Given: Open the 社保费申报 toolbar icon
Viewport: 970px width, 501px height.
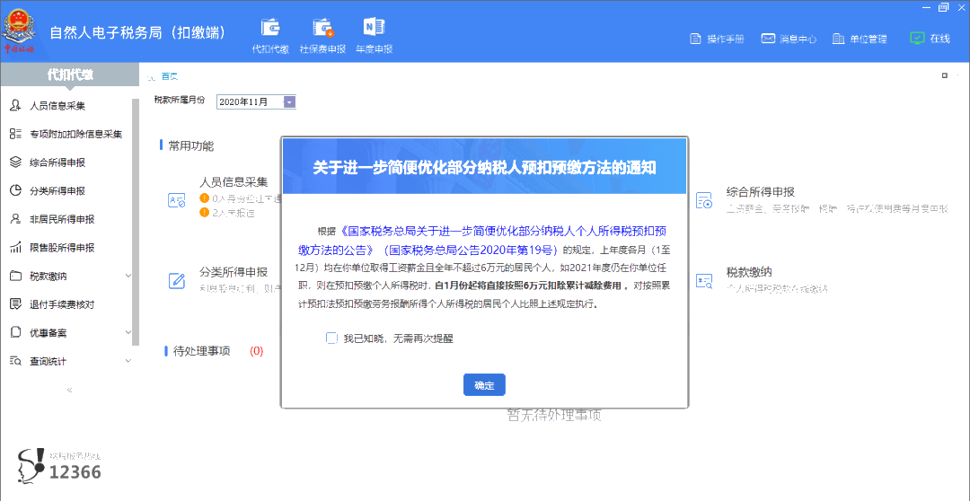Looking at the screenshot, I should point(323,35).
